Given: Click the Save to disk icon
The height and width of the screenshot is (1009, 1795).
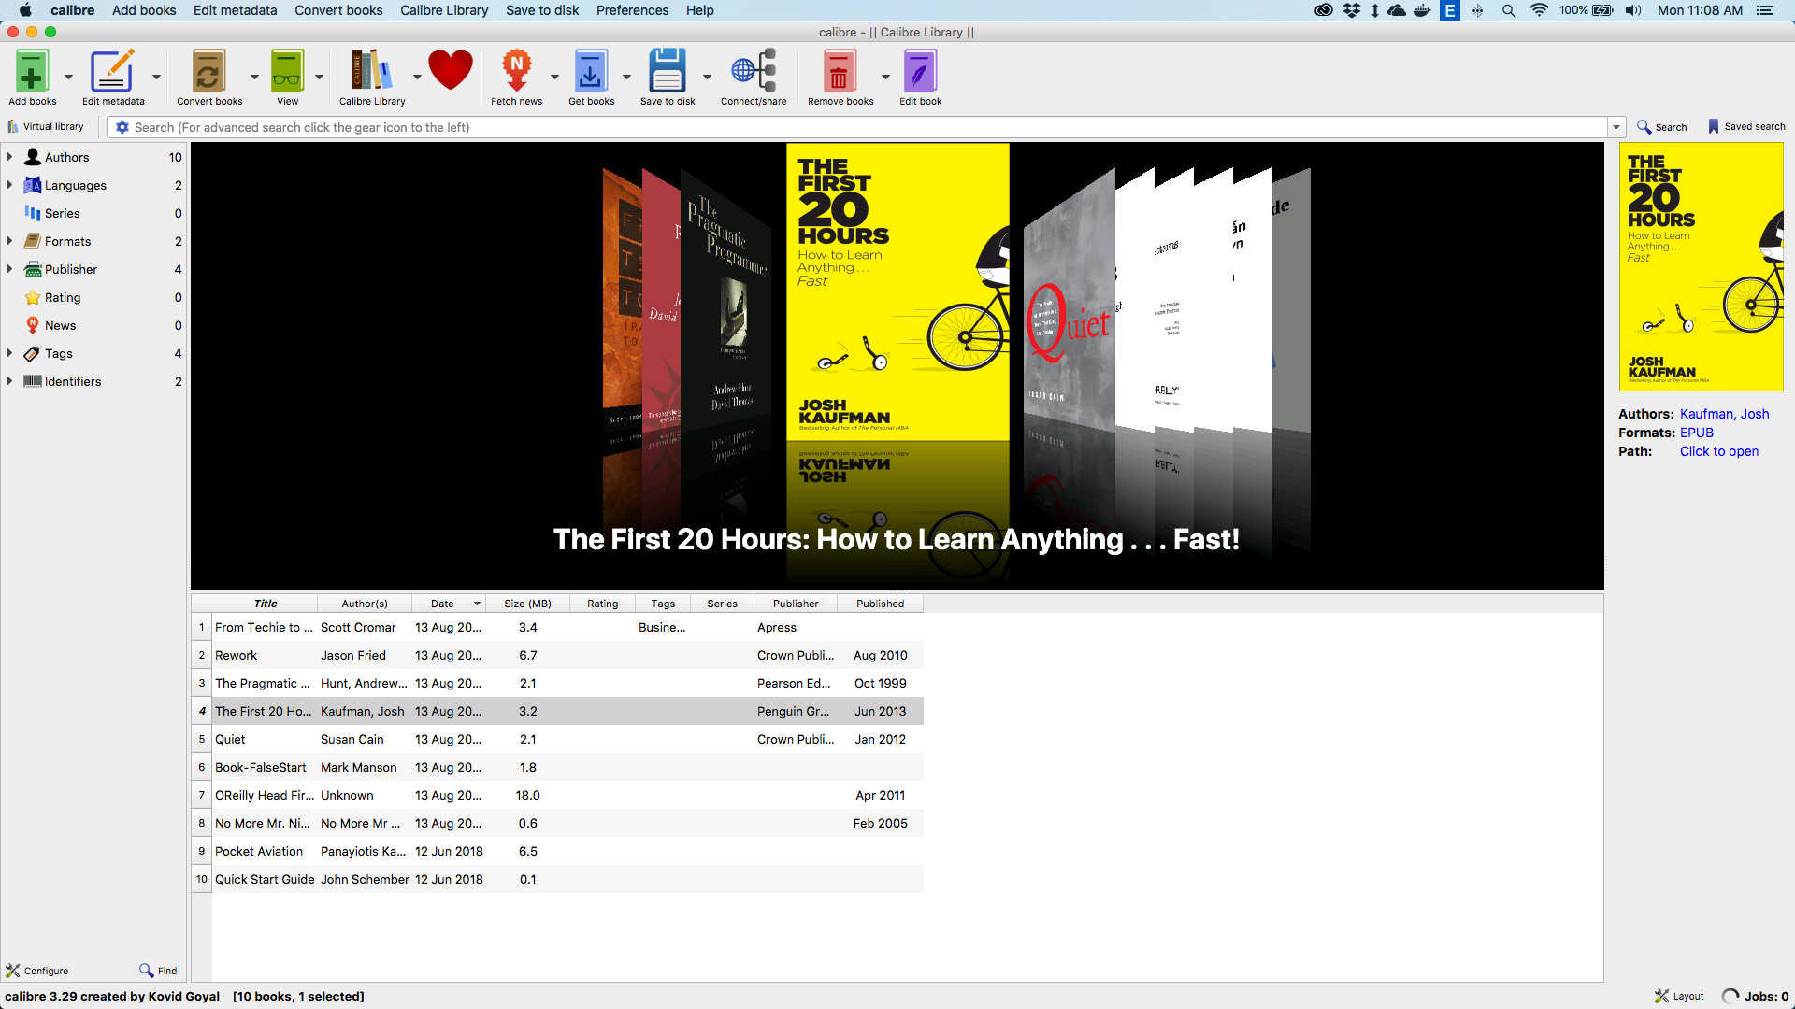Looking at the screenshot, I should tap(667, 72).
